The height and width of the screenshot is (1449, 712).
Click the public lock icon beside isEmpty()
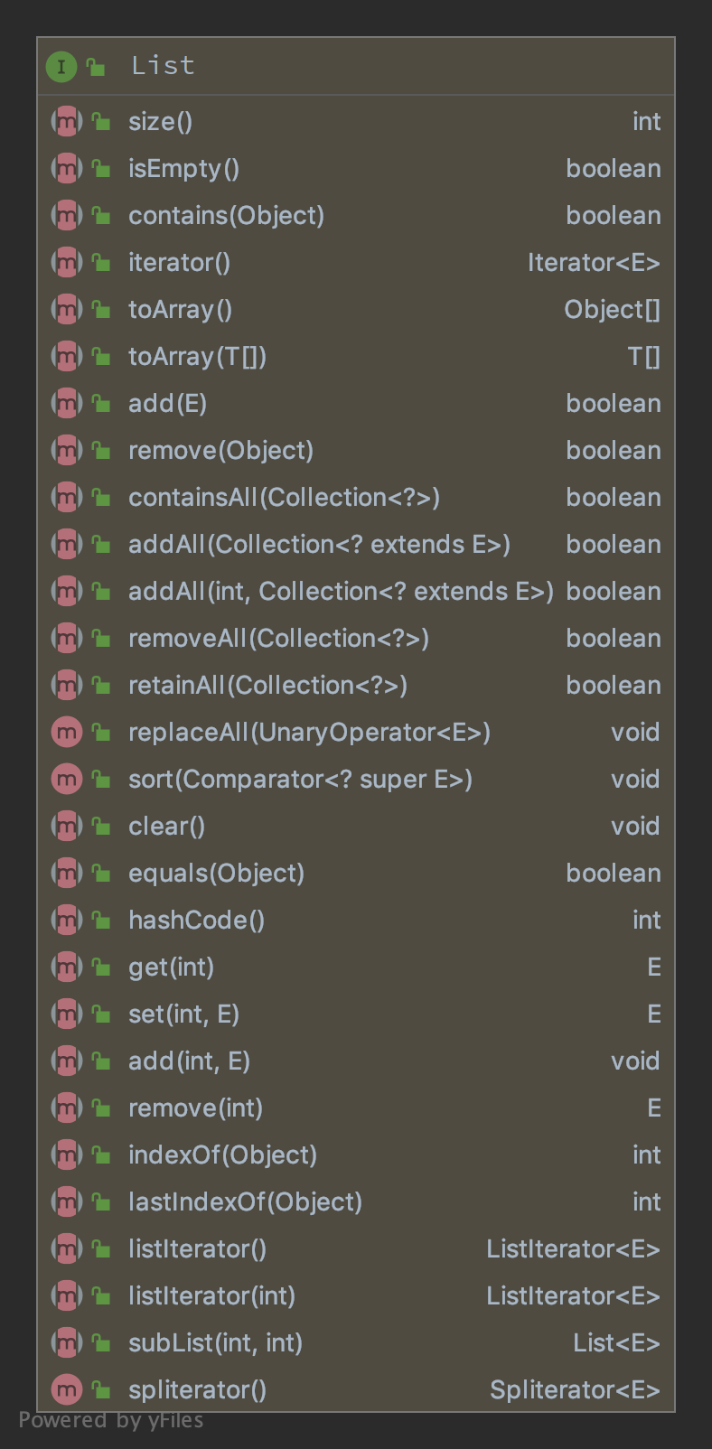(100, 169)
